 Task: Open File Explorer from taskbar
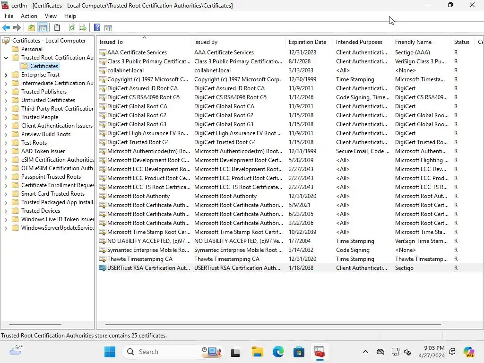[258, 352]
